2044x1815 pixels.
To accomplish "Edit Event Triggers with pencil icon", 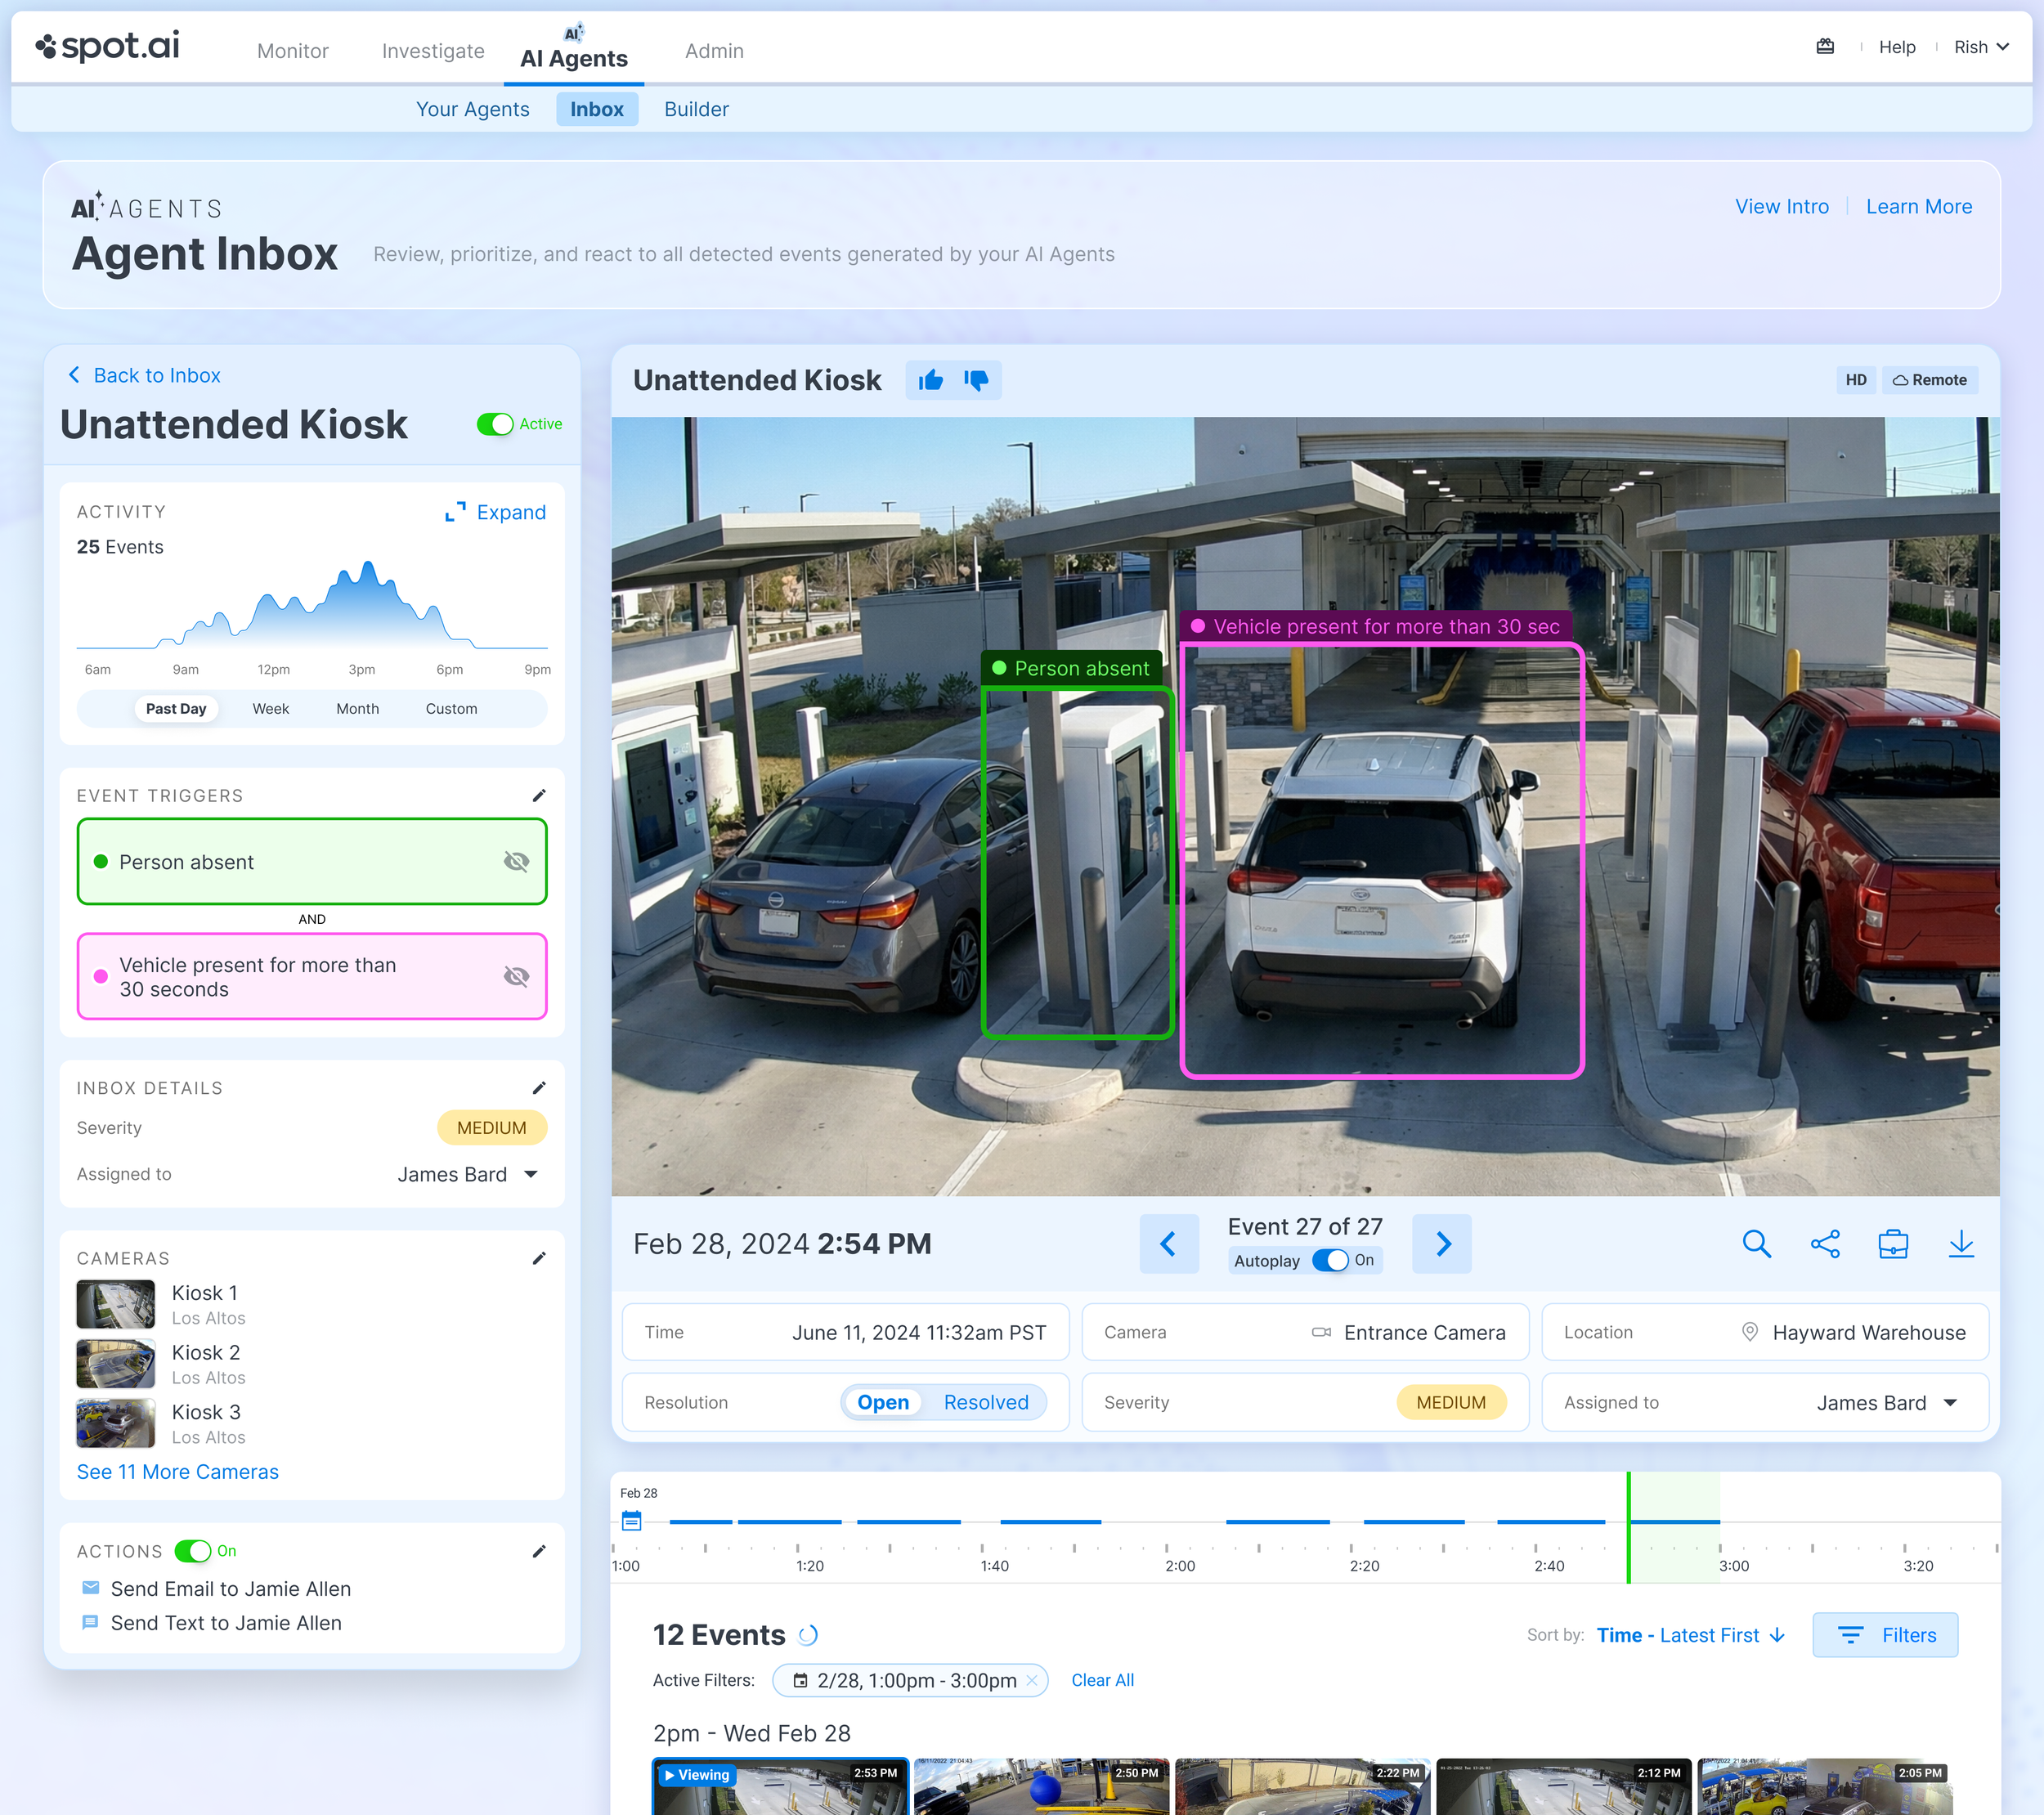I will tap(539, 795).
